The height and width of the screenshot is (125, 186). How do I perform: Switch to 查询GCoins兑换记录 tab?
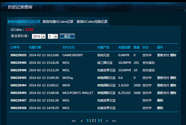pyautogui.click(x=92, y=21)
